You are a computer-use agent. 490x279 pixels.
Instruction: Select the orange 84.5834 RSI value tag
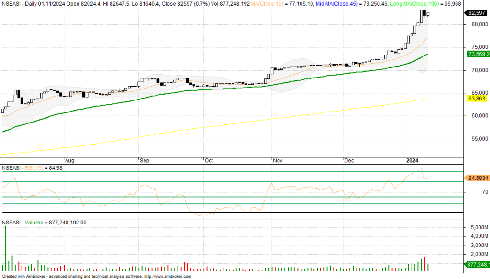477,178
